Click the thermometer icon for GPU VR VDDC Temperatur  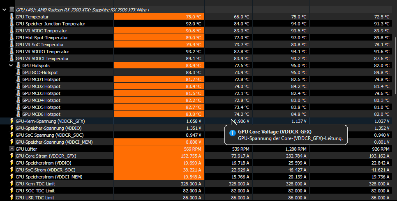point(12,31)
